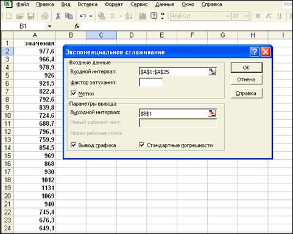This screenshot has width=293, height=234.
Task: Click the Excel workbook icon in menu bar
Action: tap(9, 4)
